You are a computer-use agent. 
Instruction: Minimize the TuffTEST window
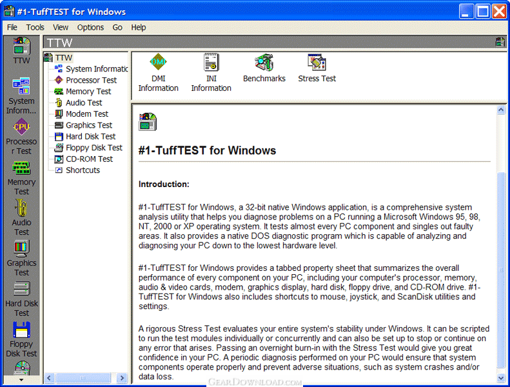[x=466, y=12]
